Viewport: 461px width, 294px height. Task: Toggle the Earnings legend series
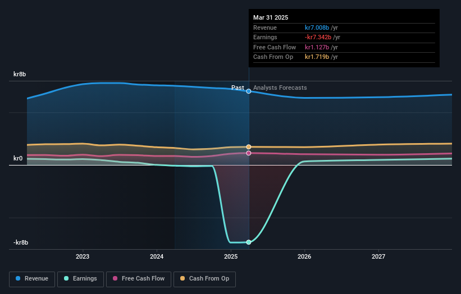pos(80,279)
